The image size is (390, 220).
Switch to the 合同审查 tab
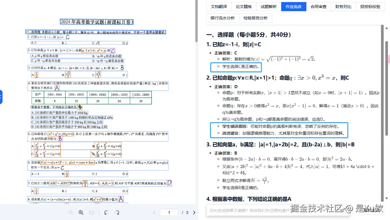click(318, 6)
